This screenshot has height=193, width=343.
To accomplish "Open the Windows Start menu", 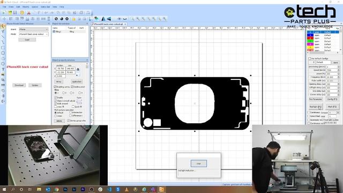I will (4, 189).
